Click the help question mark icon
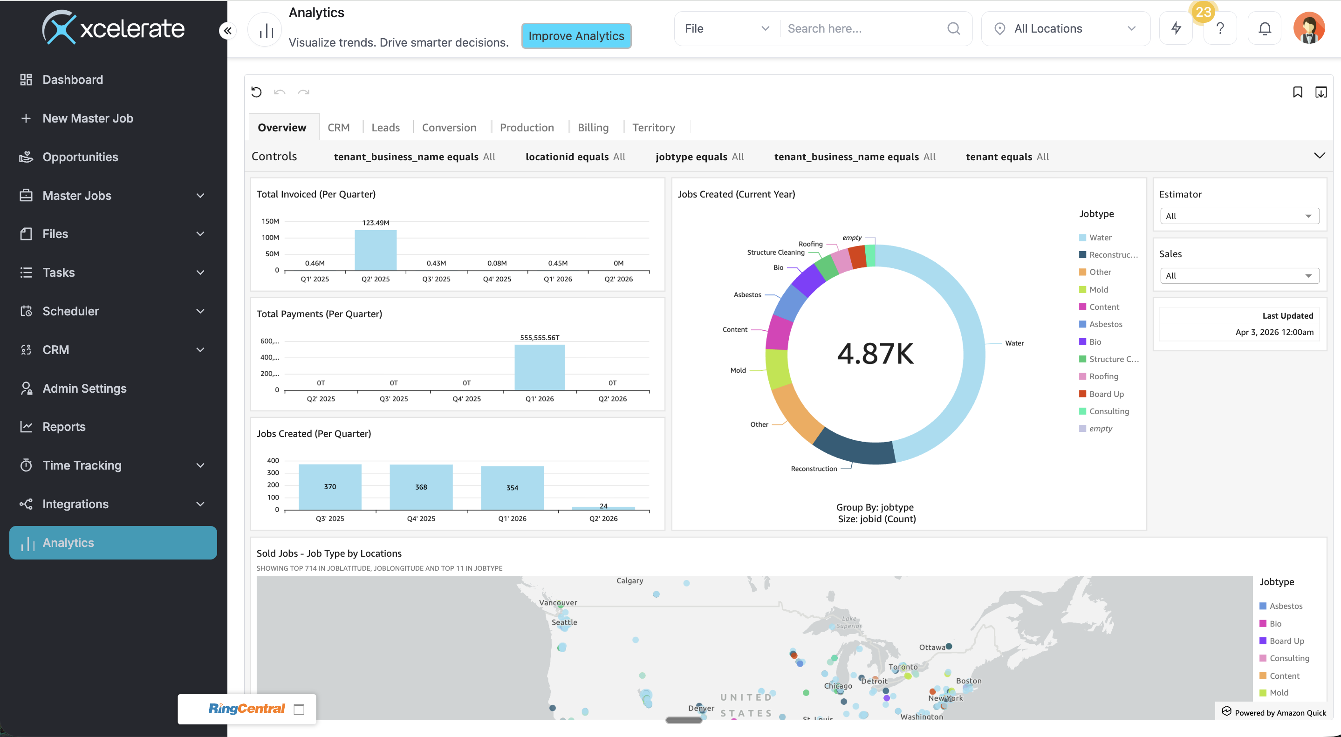 [x=1220, y=28]
